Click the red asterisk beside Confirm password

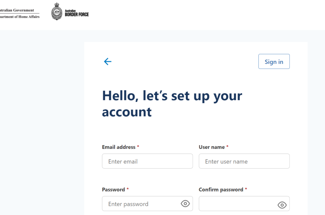coord(246,189)
